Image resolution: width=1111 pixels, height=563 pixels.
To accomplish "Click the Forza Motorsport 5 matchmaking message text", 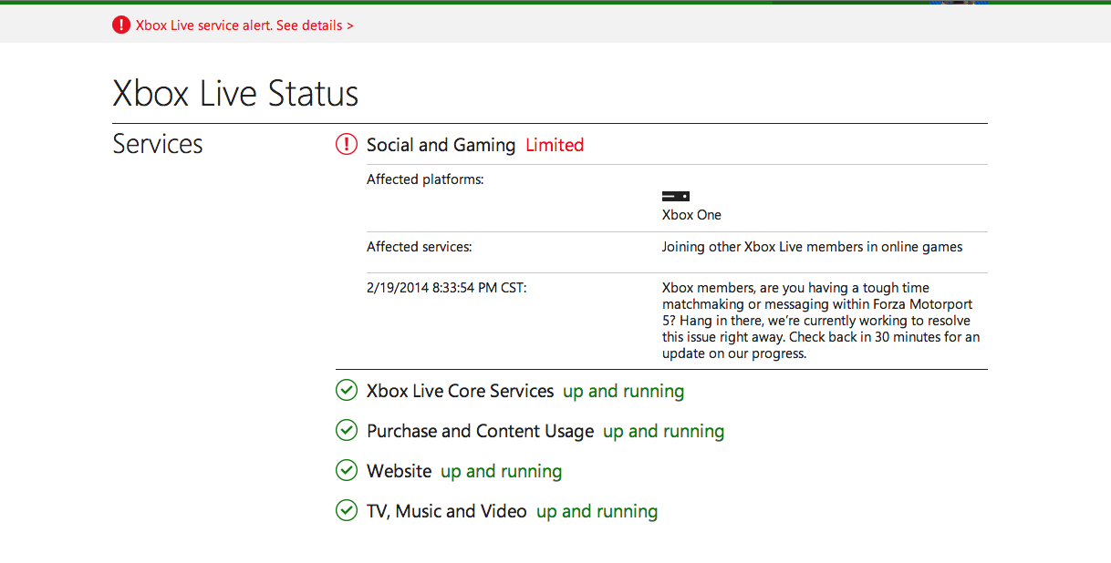I will pos(820,321).
